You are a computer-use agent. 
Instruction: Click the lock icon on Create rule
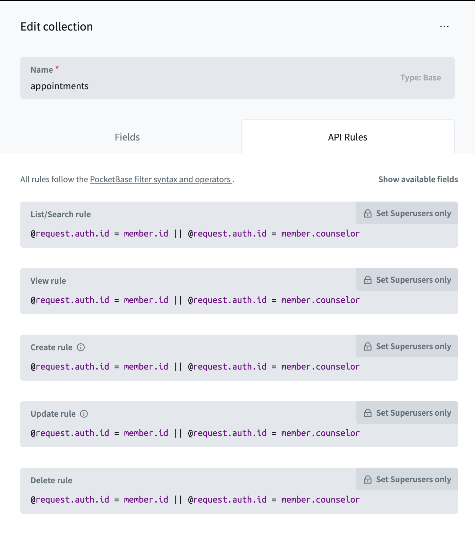367,346
